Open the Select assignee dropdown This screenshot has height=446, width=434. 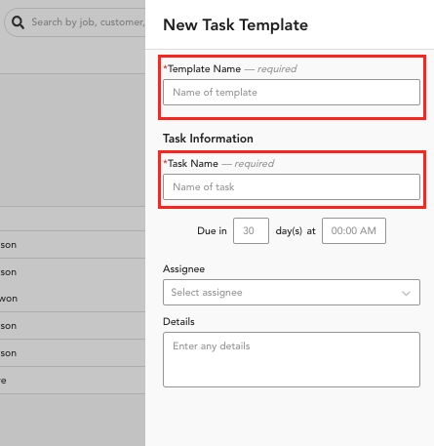[x=292, y=293]
